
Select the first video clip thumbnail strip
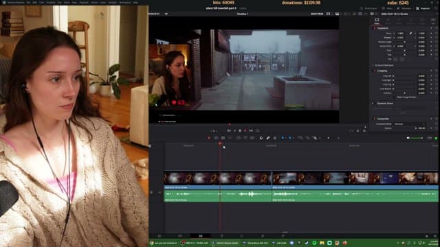[218, 178]
